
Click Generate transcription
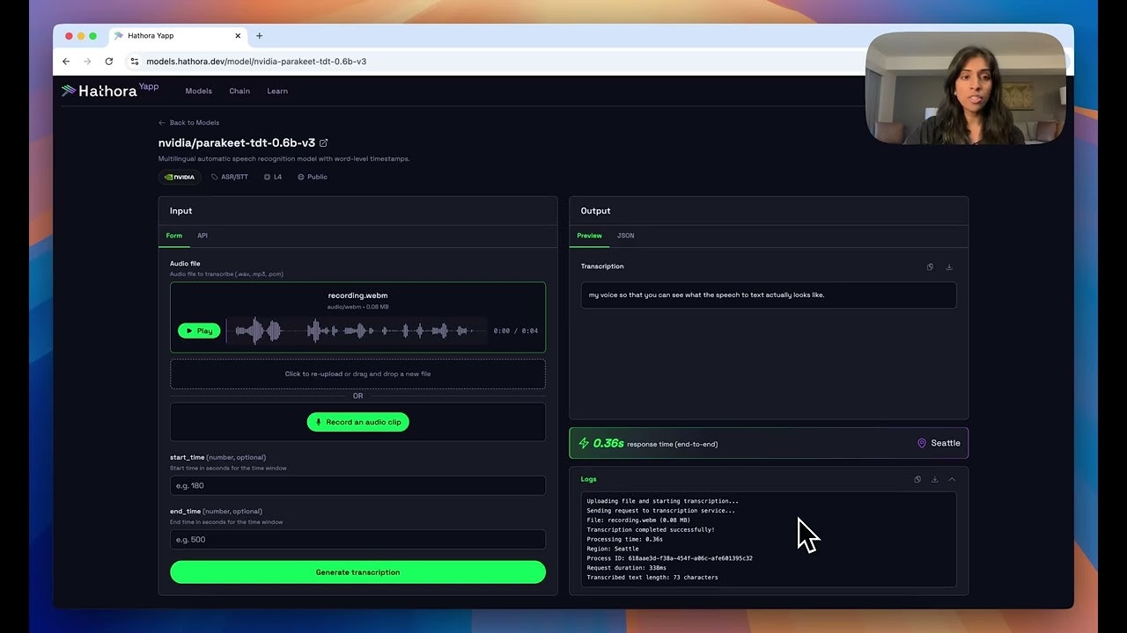click(x=357, y=571)
